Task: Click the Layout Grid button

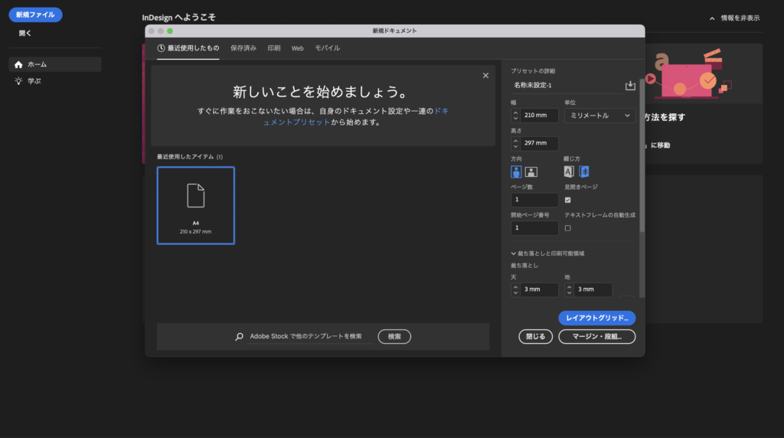Action: pos(596,318)
